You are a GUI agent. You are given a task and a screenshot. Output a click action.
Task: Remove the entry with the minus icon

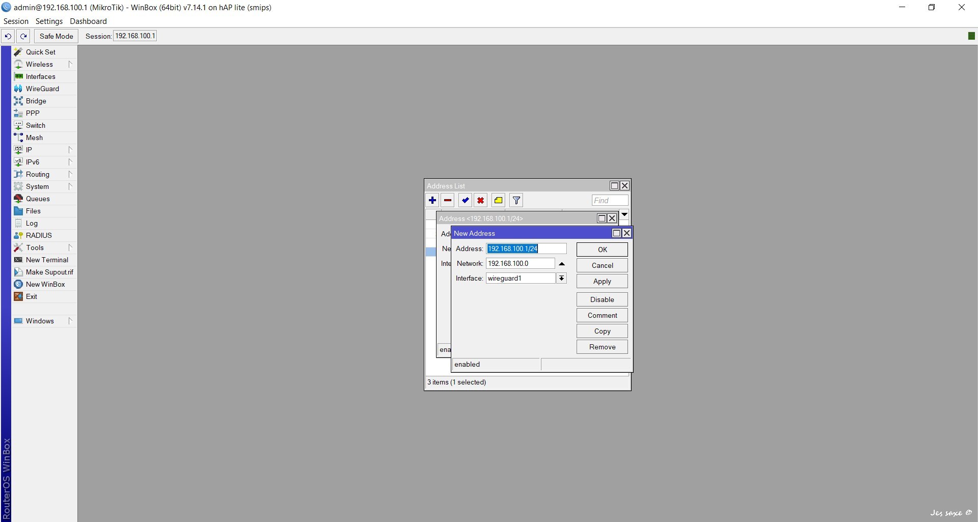(x=448, y=200)
